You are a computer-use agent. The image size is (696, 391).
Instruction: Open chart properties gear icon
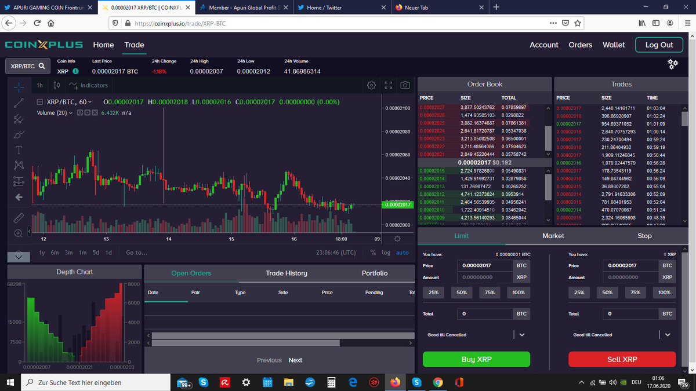[371, 85]
